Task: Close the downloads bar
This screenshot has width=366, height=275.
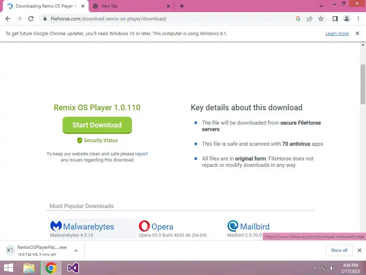Action: [360, 250]
